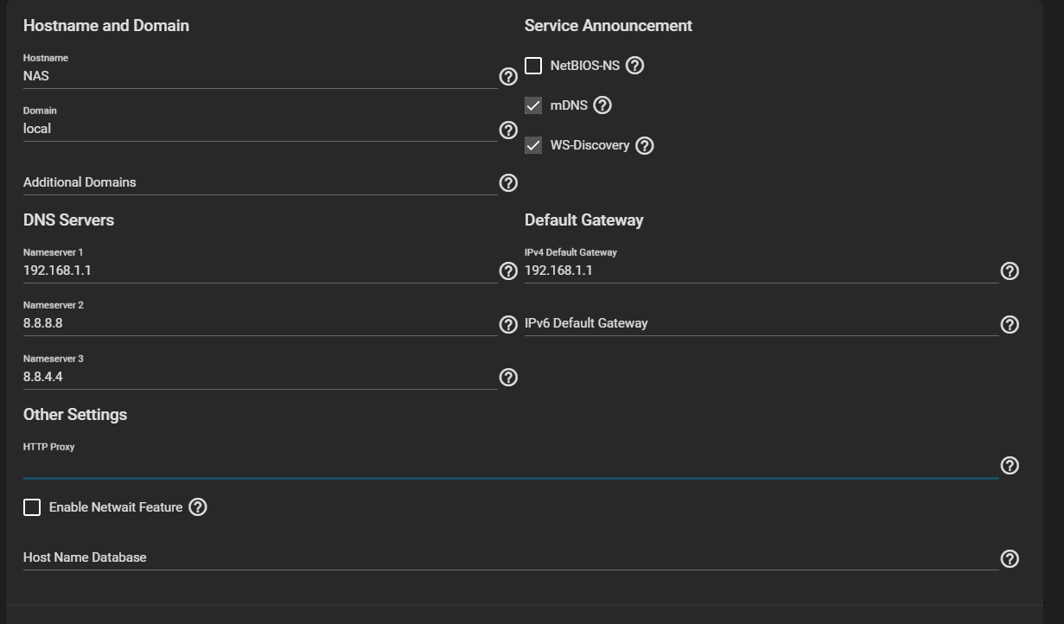Focus the Nameserver 2 field
The height and width of the screenshot is (624, 1064).
pyautogui.click(x=259, y=324)
